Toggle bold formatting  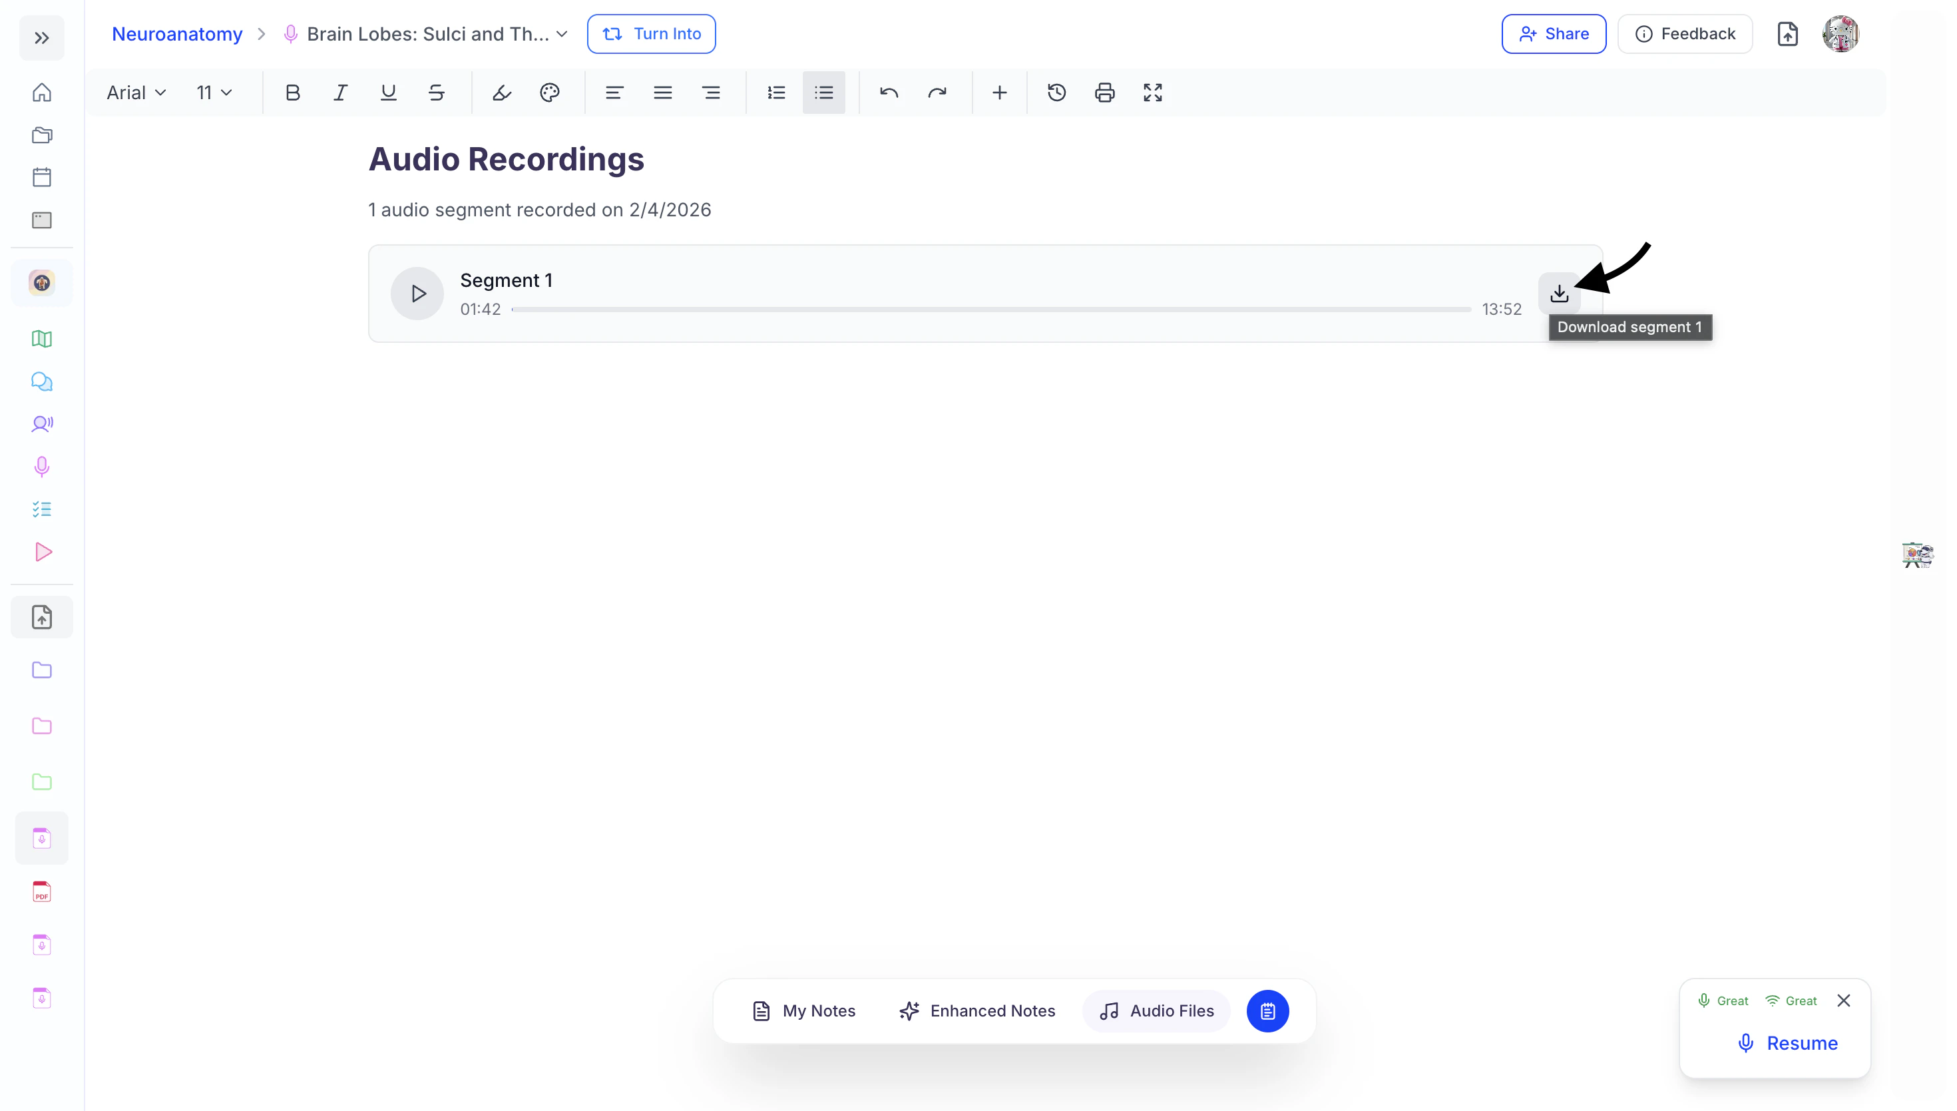292,93
